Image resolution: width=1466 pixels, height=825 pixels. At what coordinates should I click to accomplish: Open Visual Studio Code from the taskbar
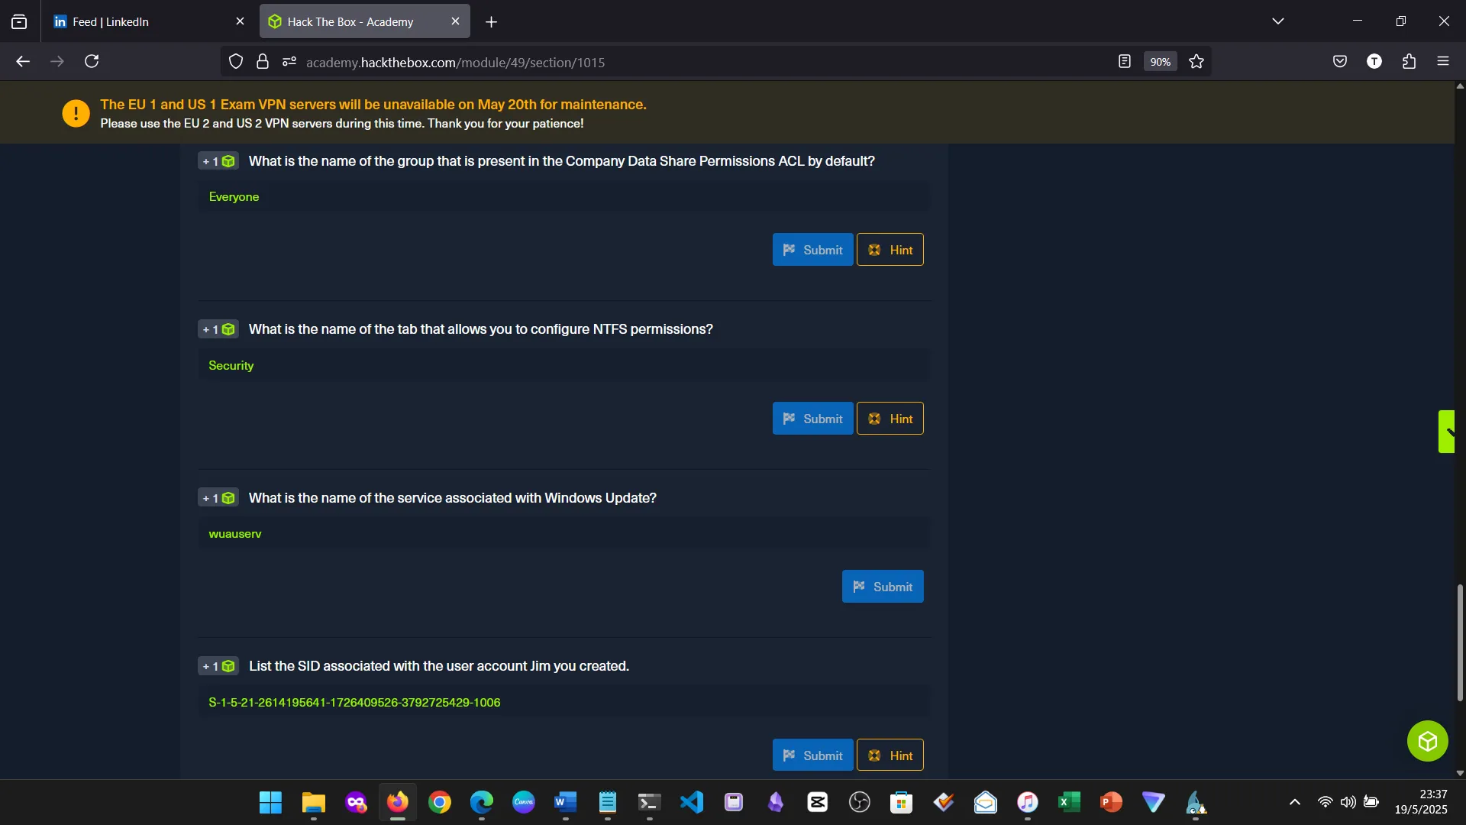692,802
